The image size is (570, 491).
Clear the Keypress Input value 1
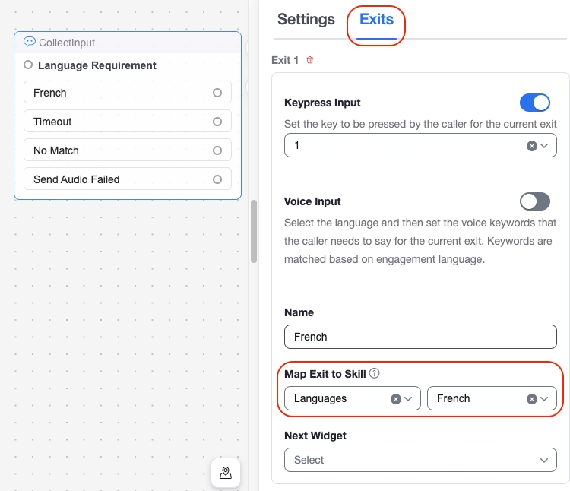pos(532,145)
